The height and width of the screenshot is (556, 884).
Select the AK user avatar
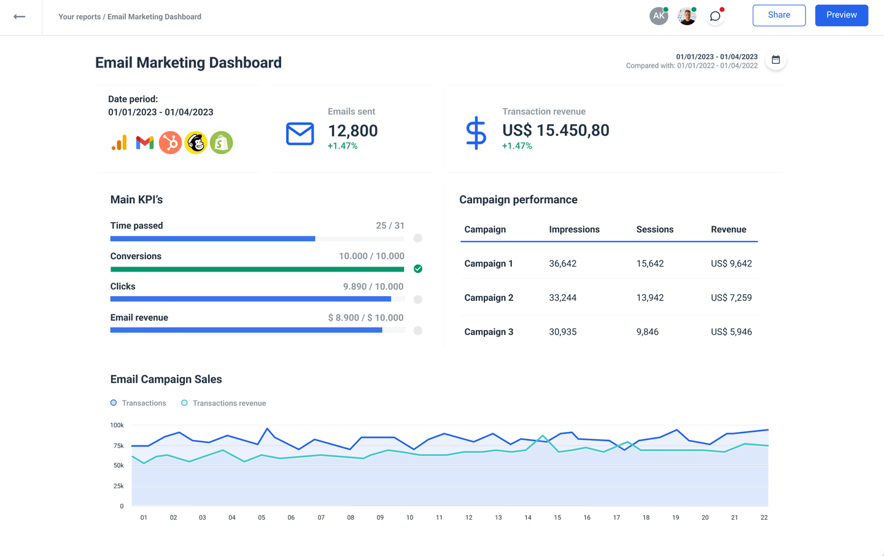659,15
